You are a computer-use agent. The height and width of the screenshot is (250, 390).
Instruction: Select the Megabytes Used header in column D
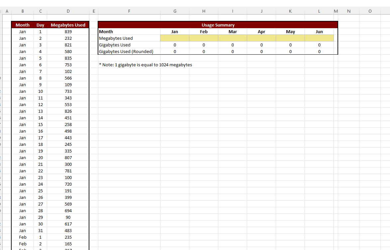[x=68, y=25]
